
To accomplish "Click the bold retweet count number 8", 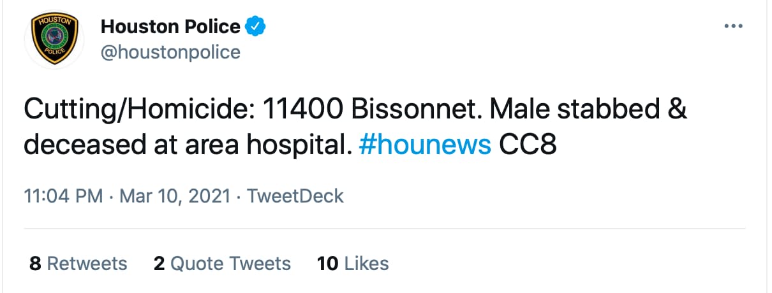I will pyautogui.click(x=35, y=263).
